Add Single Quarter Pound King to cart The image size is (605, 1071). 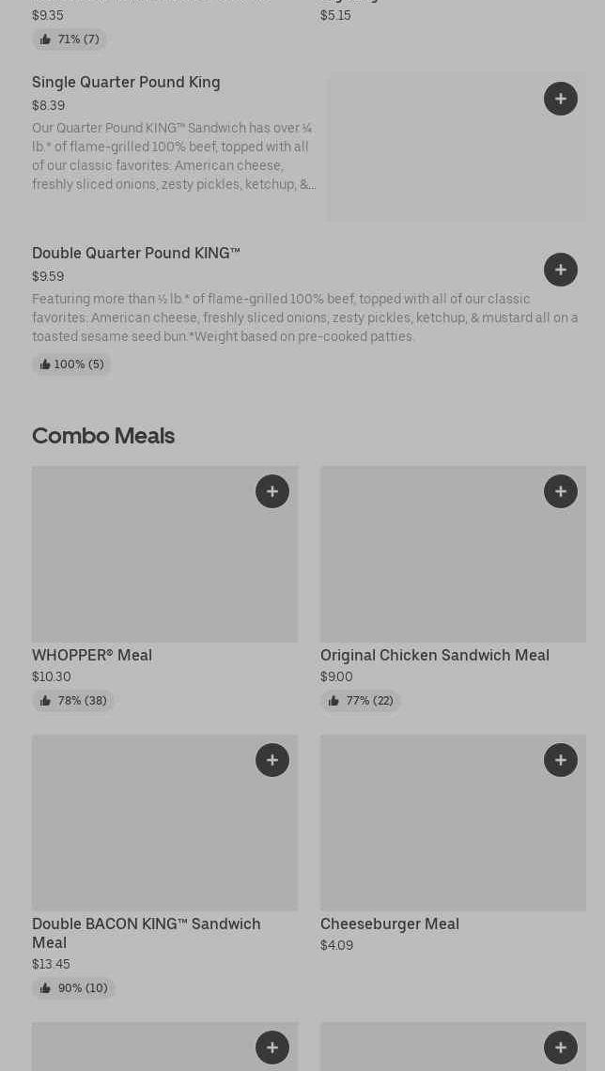(560, 99)
